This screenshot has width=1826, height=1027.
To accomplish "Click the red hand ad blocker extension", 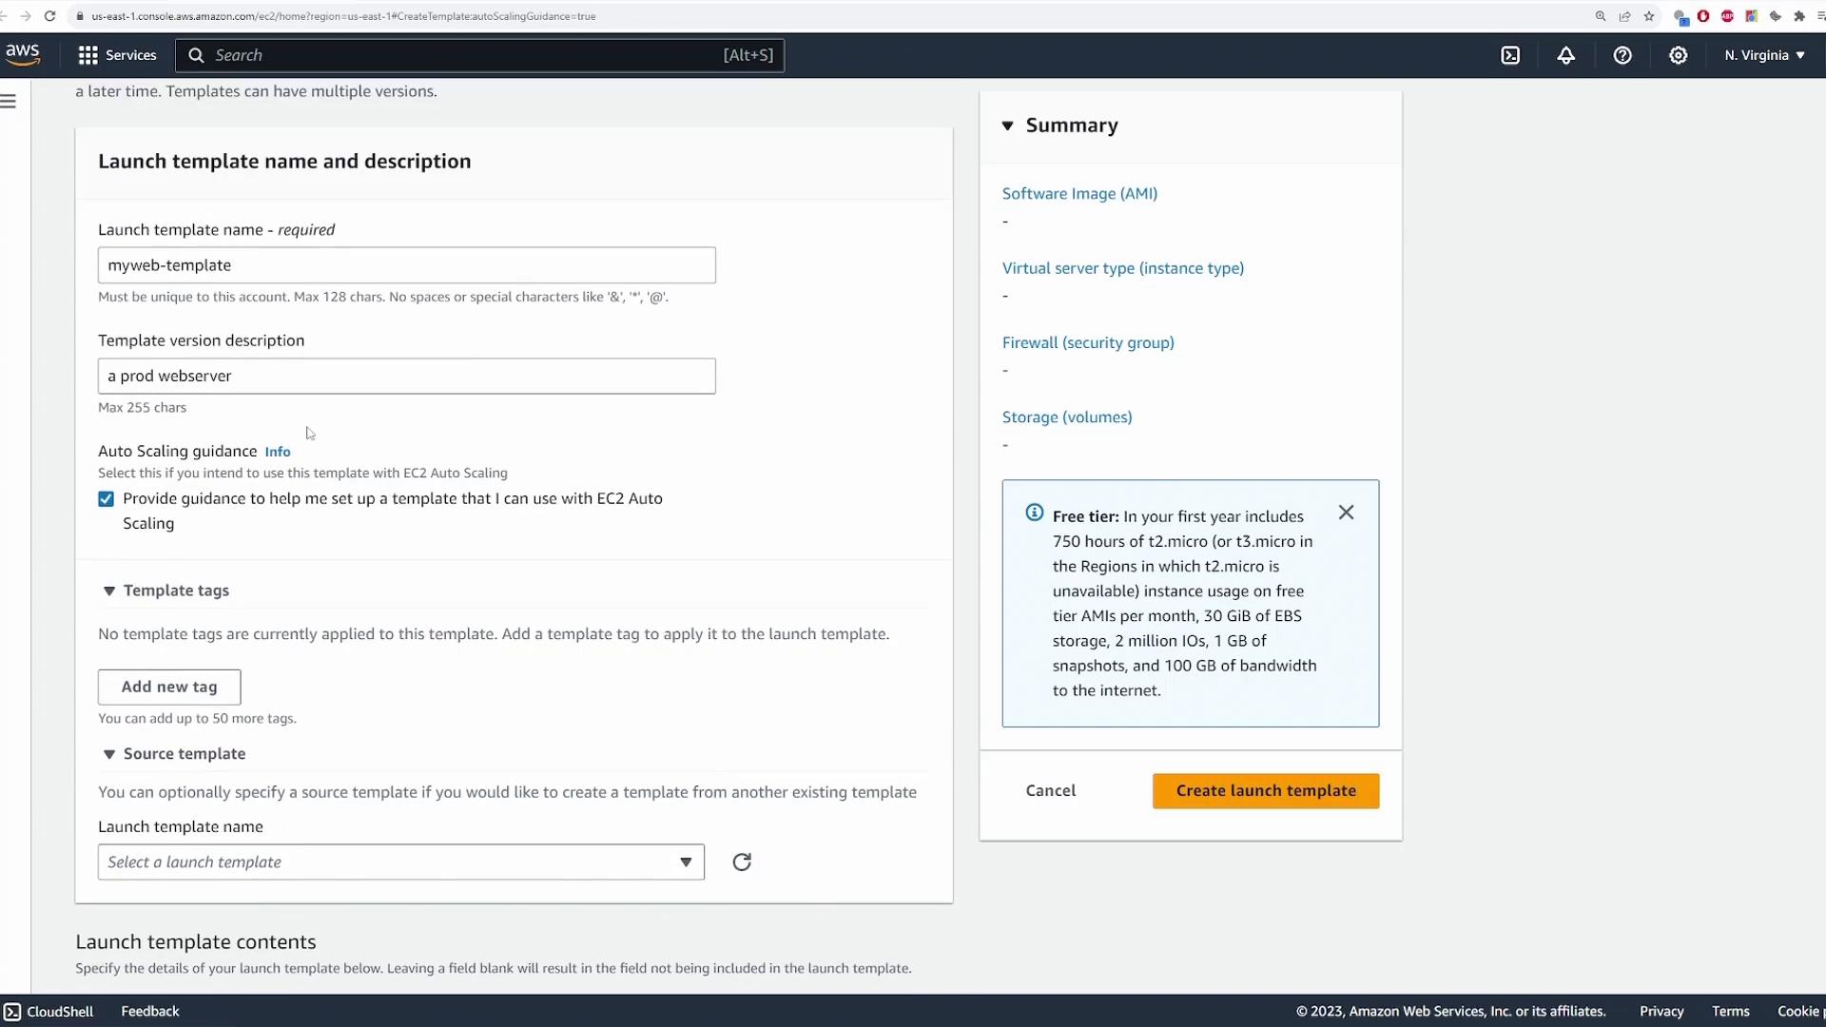I will click(x=1703, y=16).
